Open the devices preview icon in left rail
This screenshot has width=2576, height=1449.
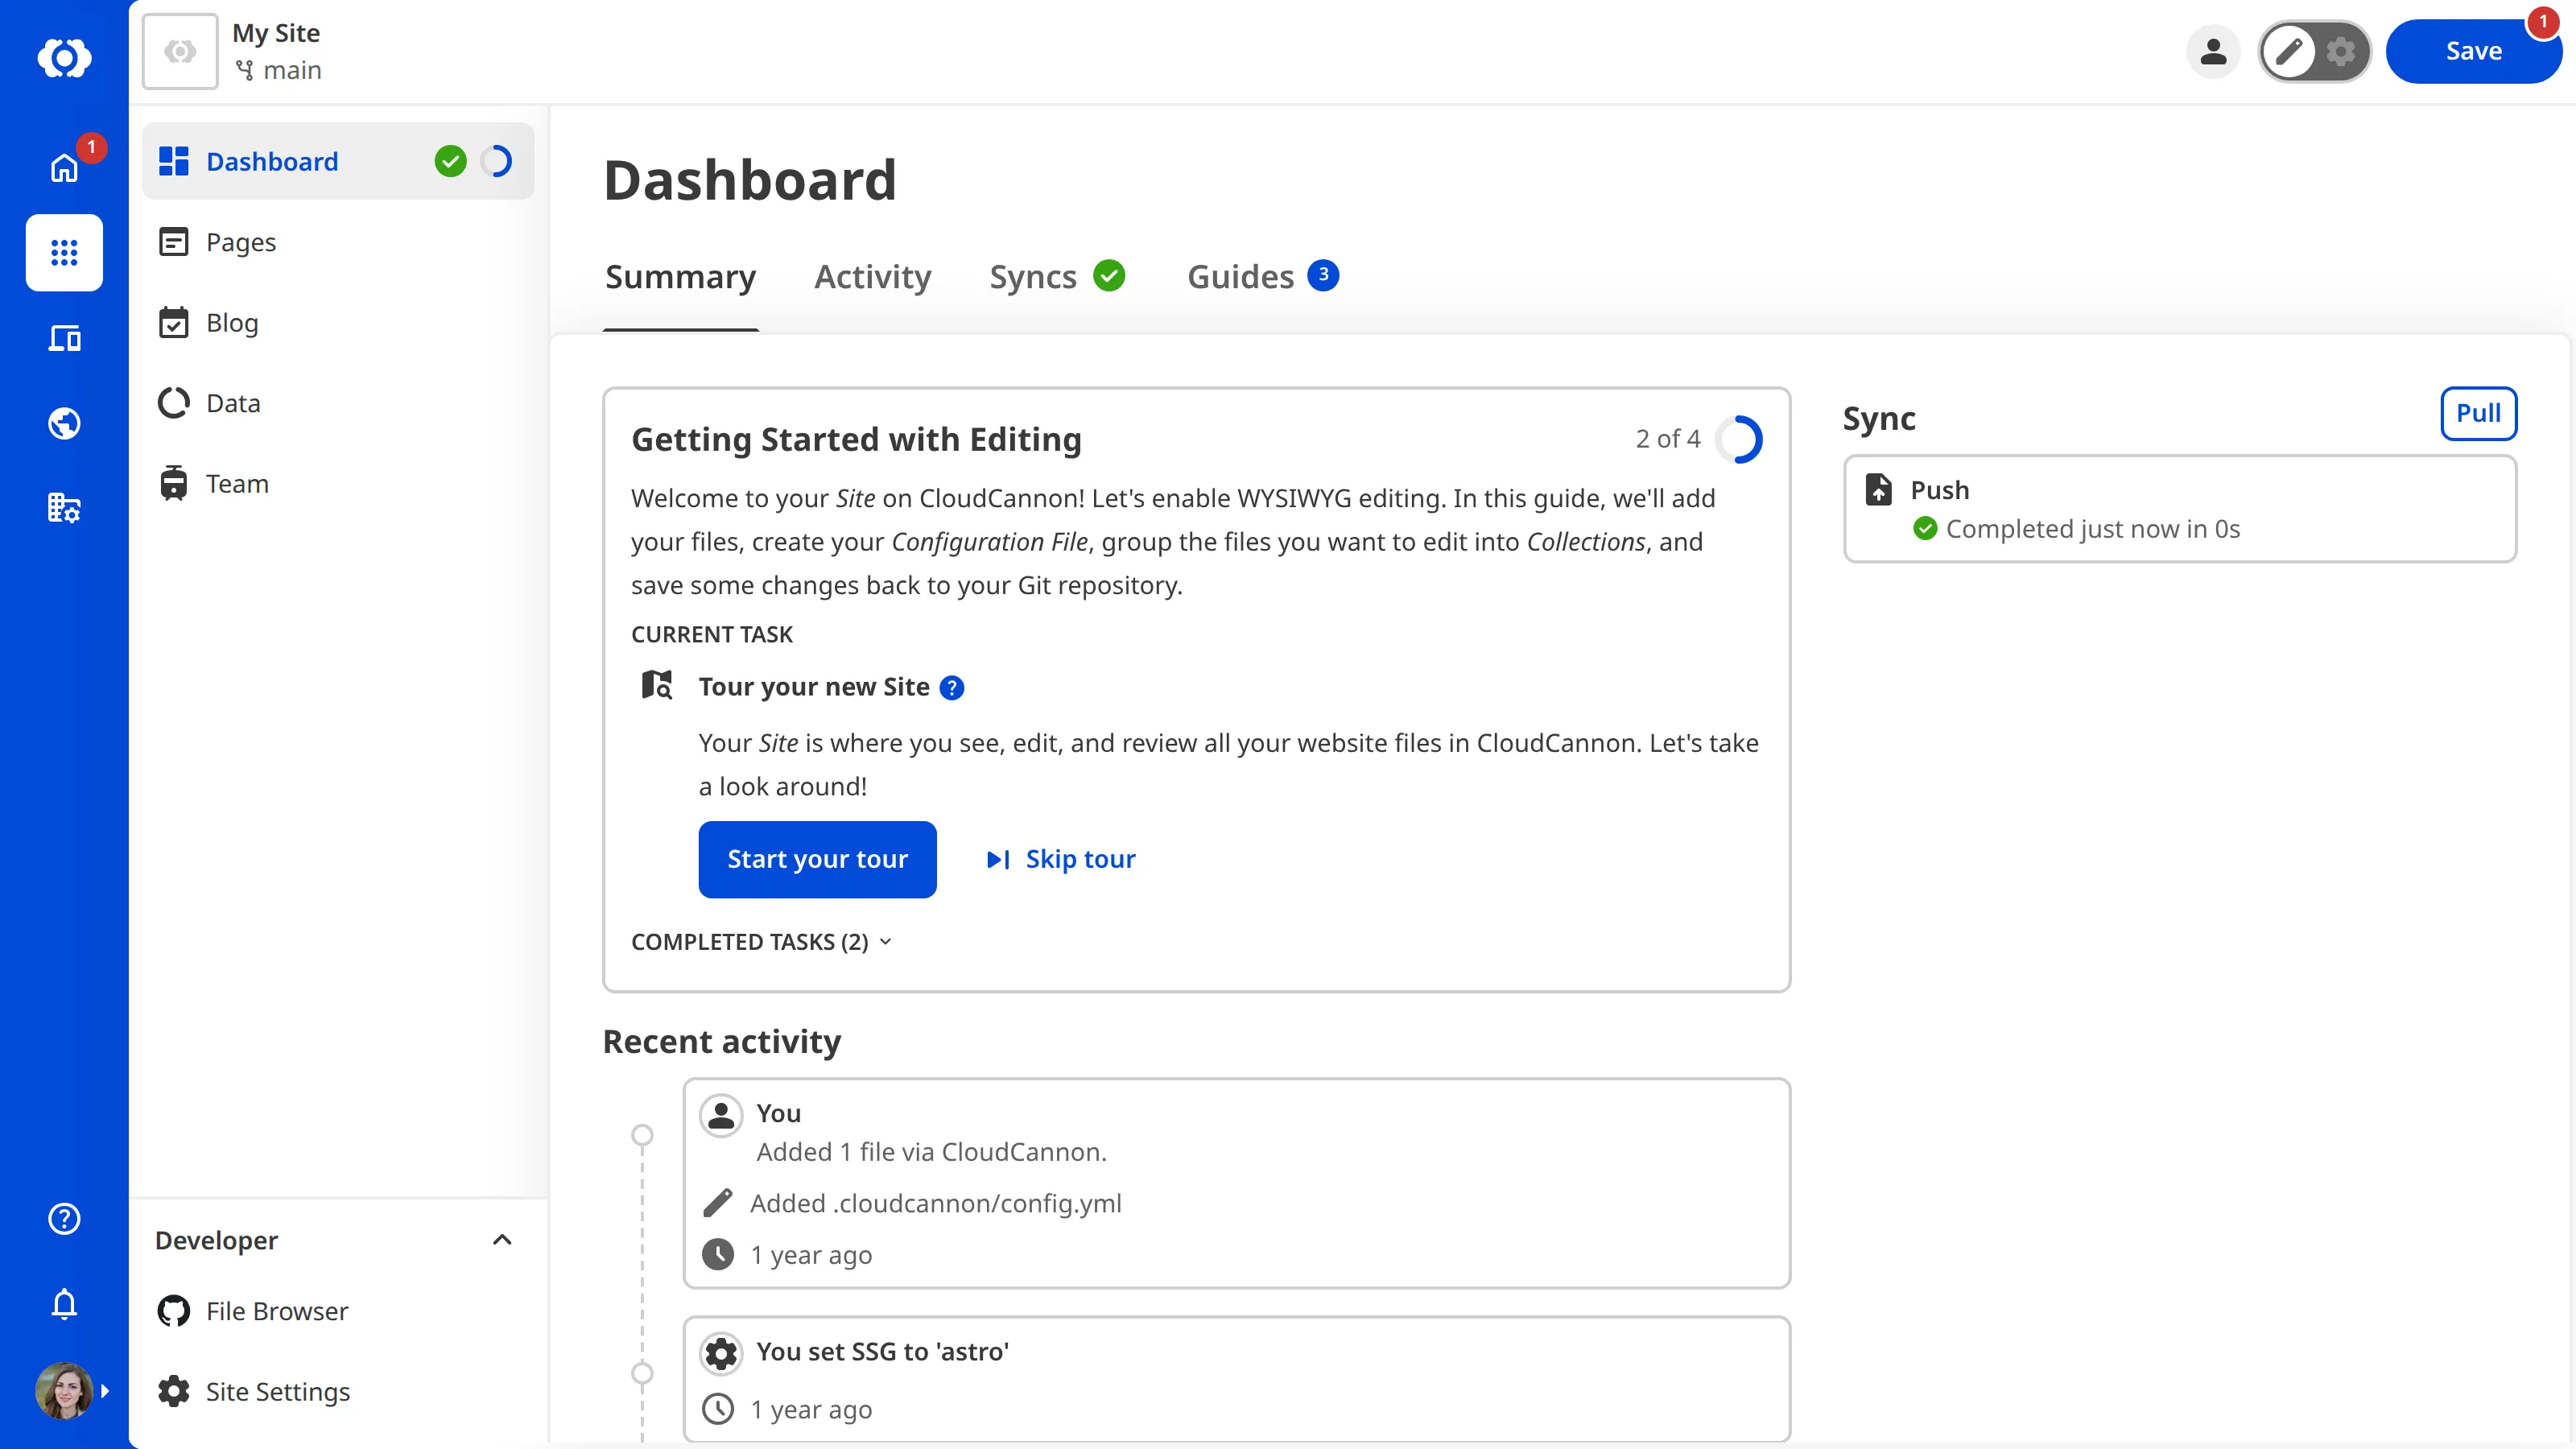tap(64, 339)
